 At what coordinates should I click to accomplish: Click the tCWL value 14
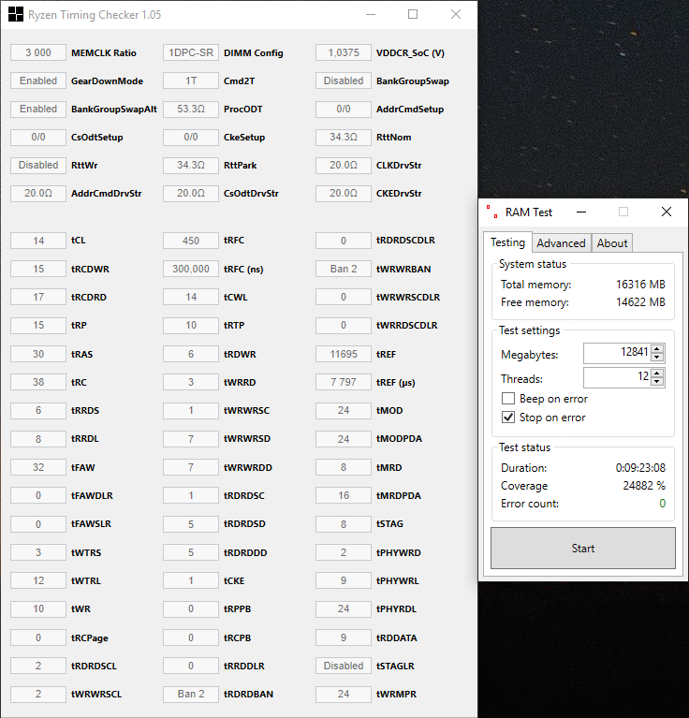[191, 297]
